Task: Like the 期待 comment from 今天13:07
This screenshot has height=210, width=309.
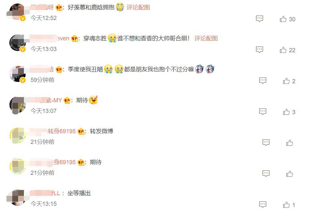Action: (289, 112)
